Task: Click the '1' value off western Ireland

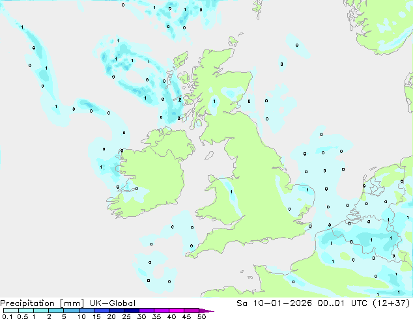Action: (x=101, y=167)
